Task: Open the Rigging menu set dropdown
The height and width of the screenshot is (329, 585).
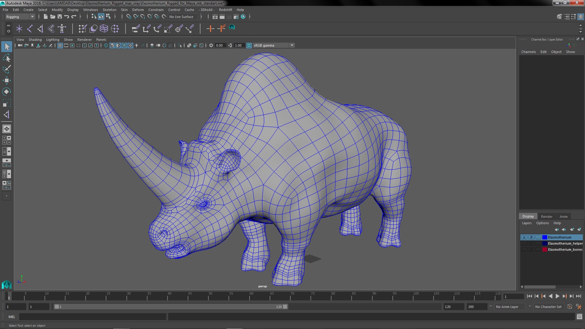Action: point(20,17)
